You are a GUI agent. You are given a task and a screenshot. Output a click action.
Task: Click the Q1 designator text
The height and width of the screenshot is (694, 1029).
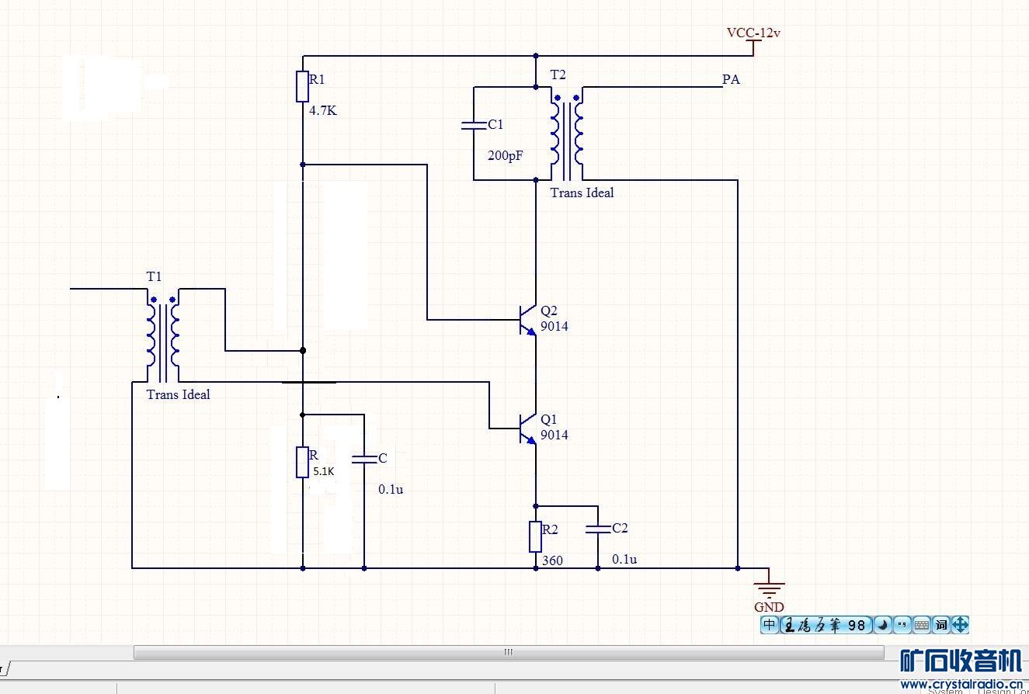(x=549, y=420)
